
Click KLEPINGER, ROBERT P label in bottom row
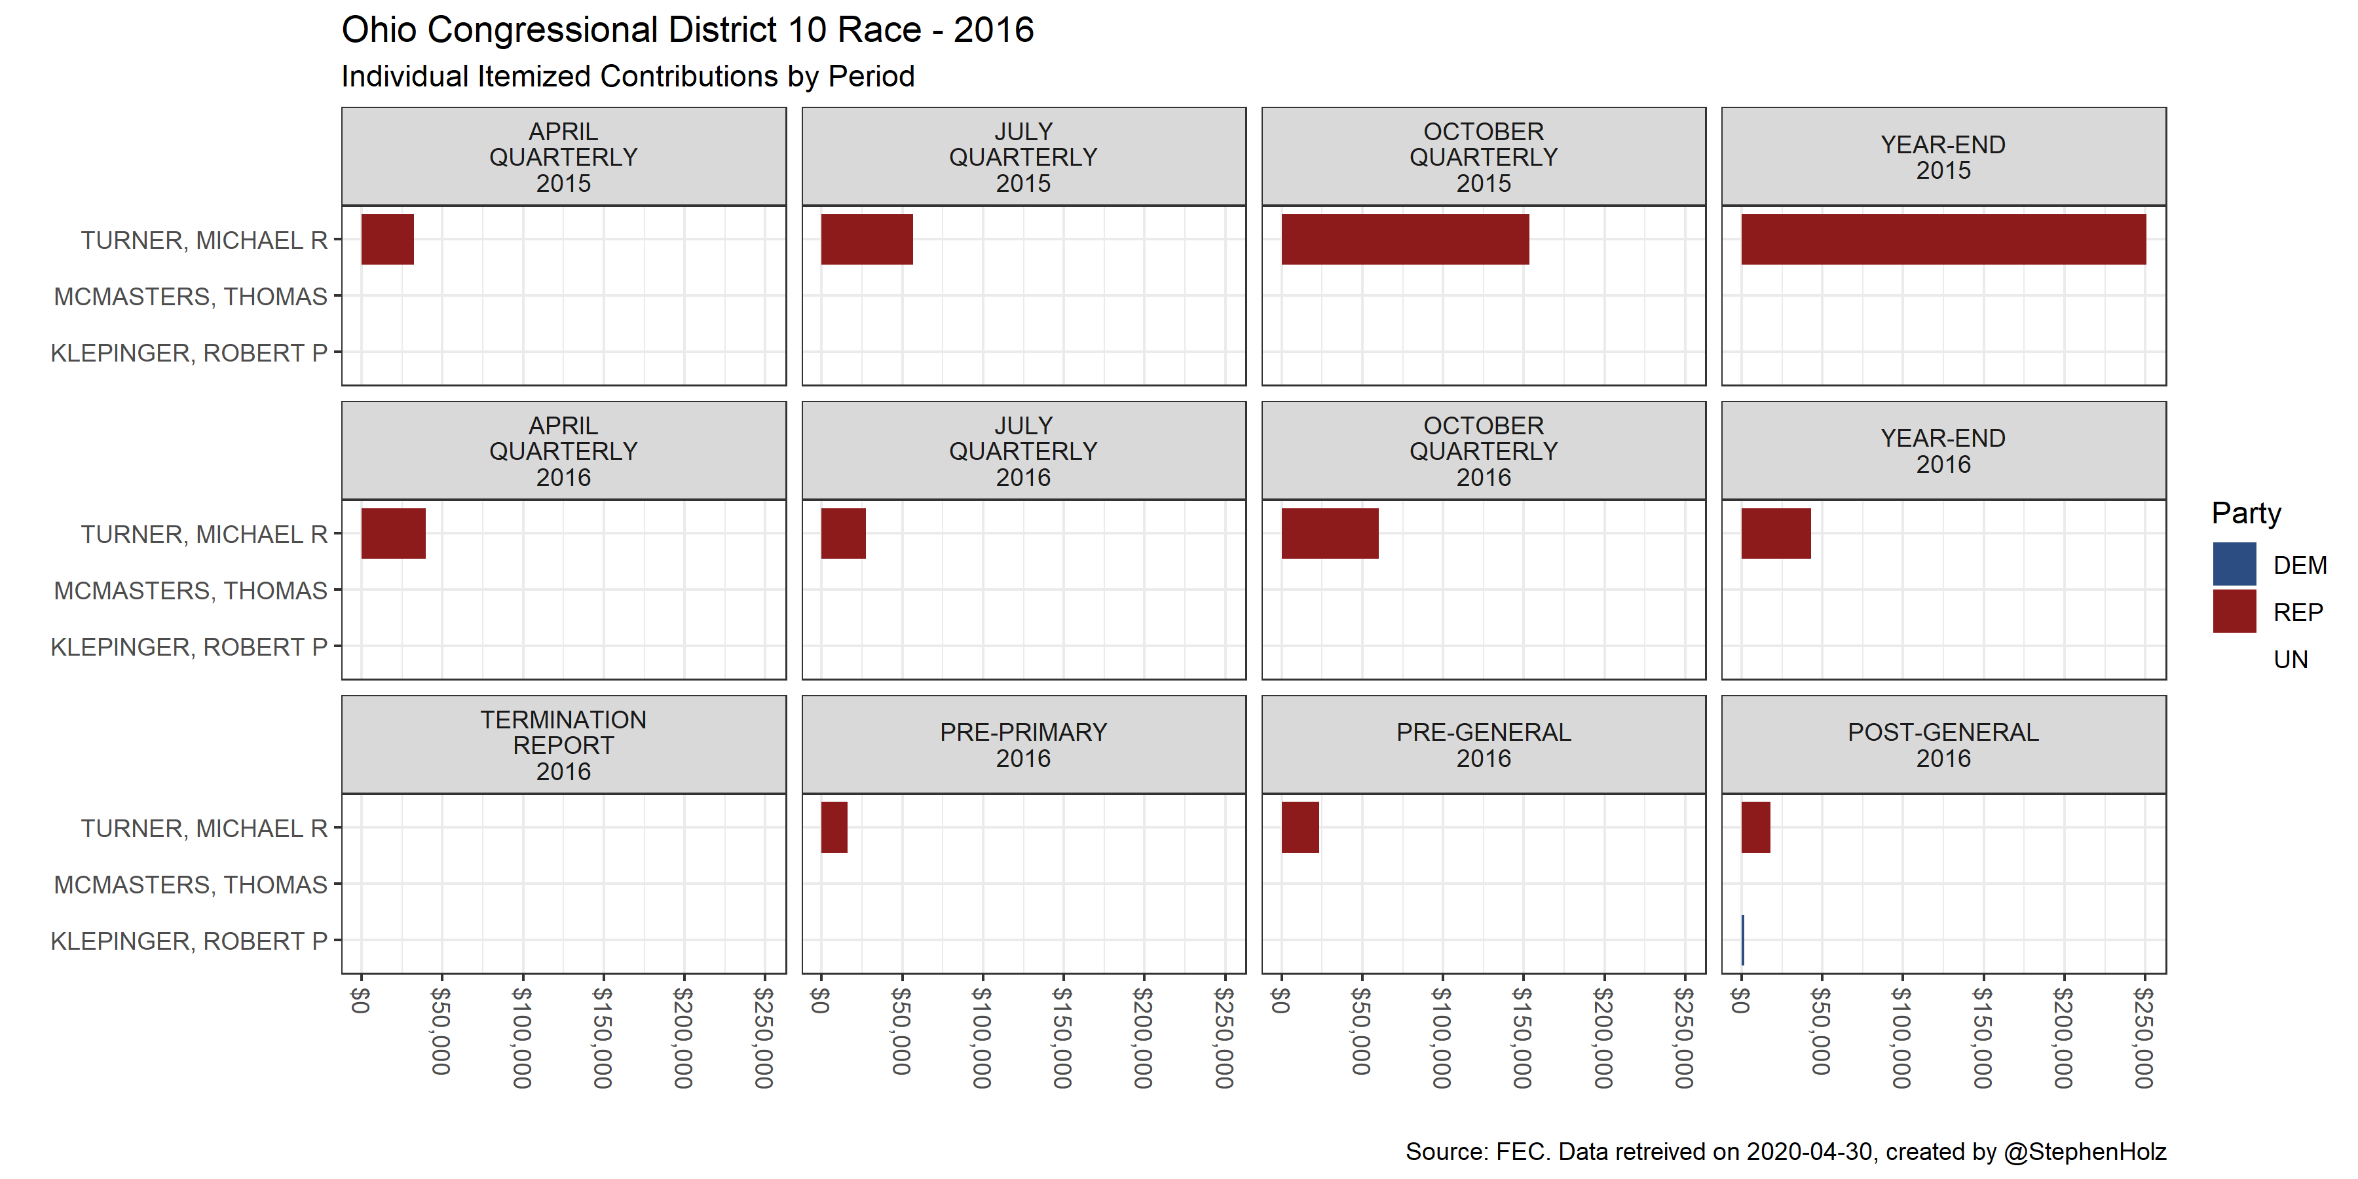pos(189,941)
